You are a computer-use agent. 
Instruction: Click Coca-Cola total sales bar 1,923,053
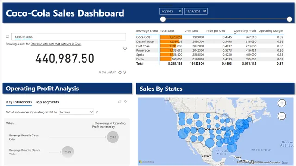(171, 37)
